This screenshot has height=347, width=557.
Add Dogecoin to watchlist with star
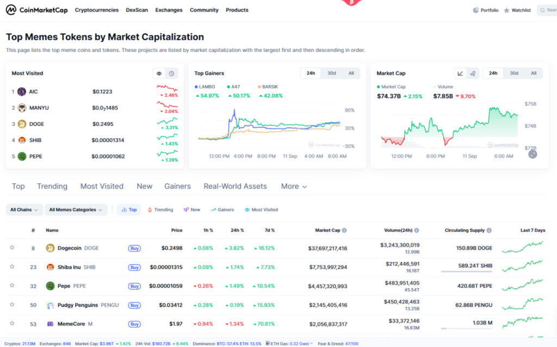point(12,248)
